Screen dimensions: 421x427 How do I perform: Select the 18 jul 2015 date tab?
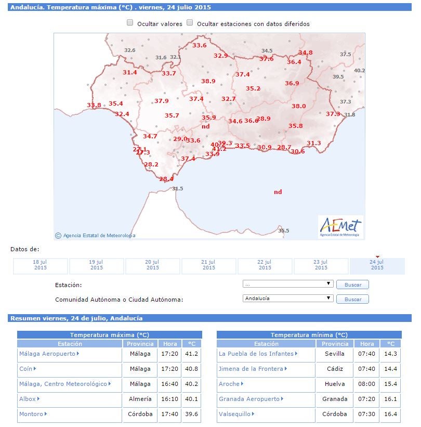(x=41, y=266)
